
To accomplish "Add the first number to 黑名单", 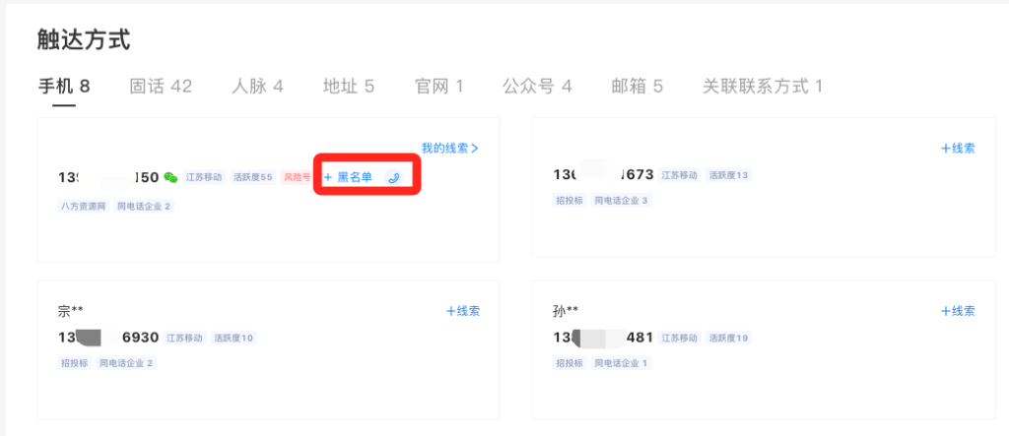I will click(349, 177).
